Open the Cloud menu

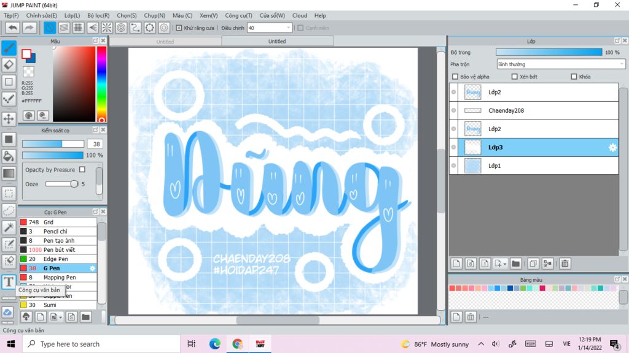point(300,15)
